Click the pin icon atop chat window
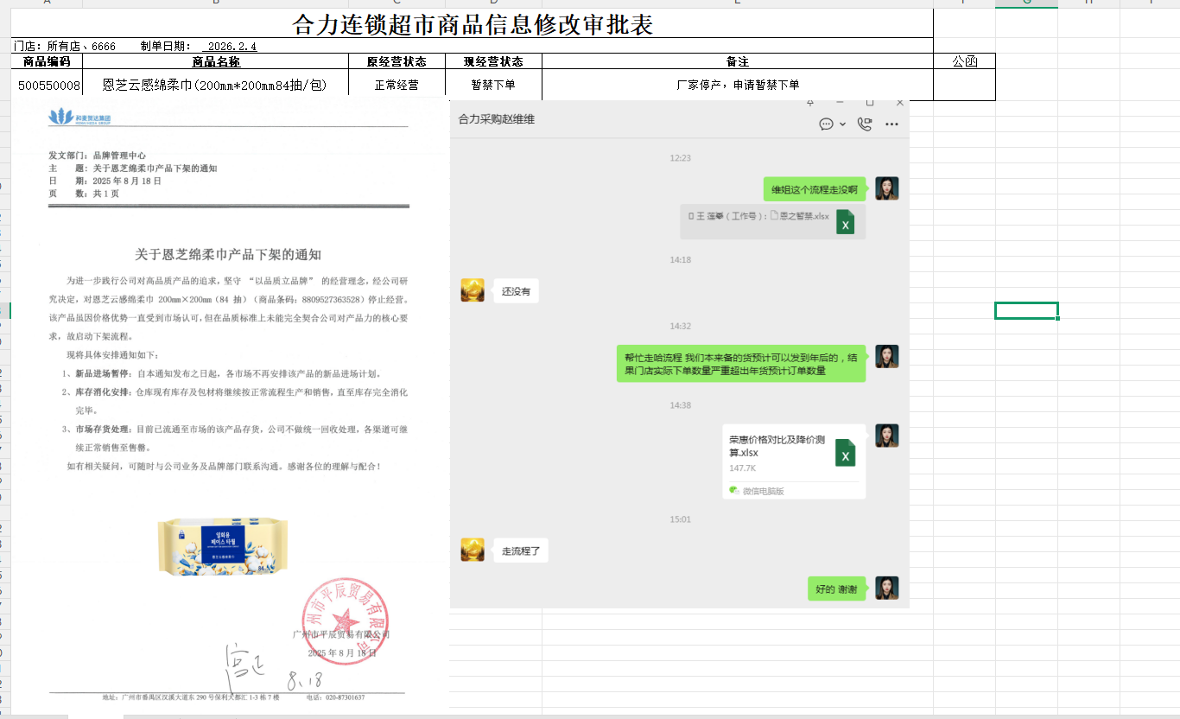The image size is (1180, 719). tap(809, 103)
